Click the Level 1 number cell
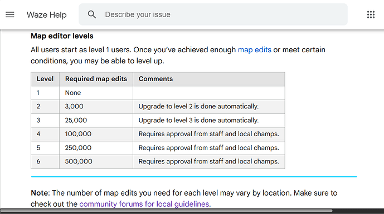Screen dimensions: 384x214 click(x=45, y=93)
